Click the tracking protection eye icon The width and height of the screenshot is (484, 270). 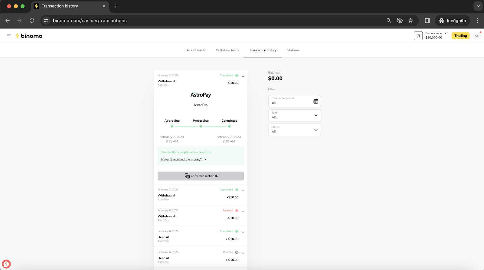[400, 21]
